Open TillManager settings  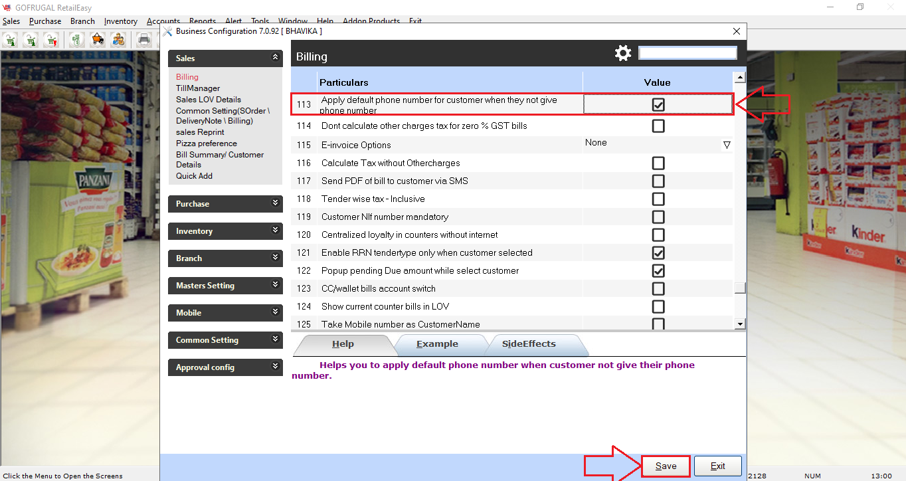coord(198,88)
